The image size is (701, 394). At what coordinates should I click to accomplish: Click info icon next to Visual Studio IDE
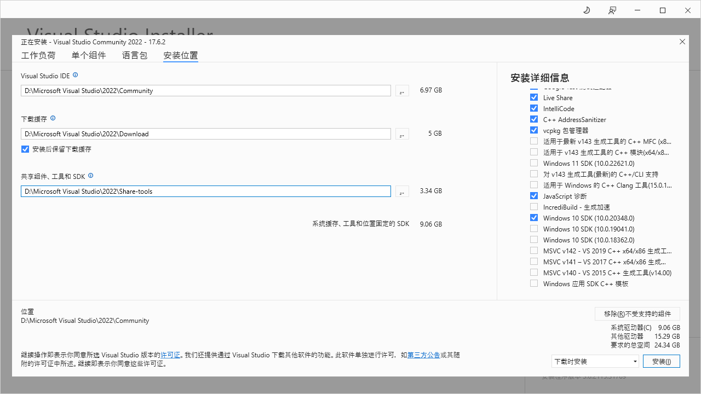76,75
